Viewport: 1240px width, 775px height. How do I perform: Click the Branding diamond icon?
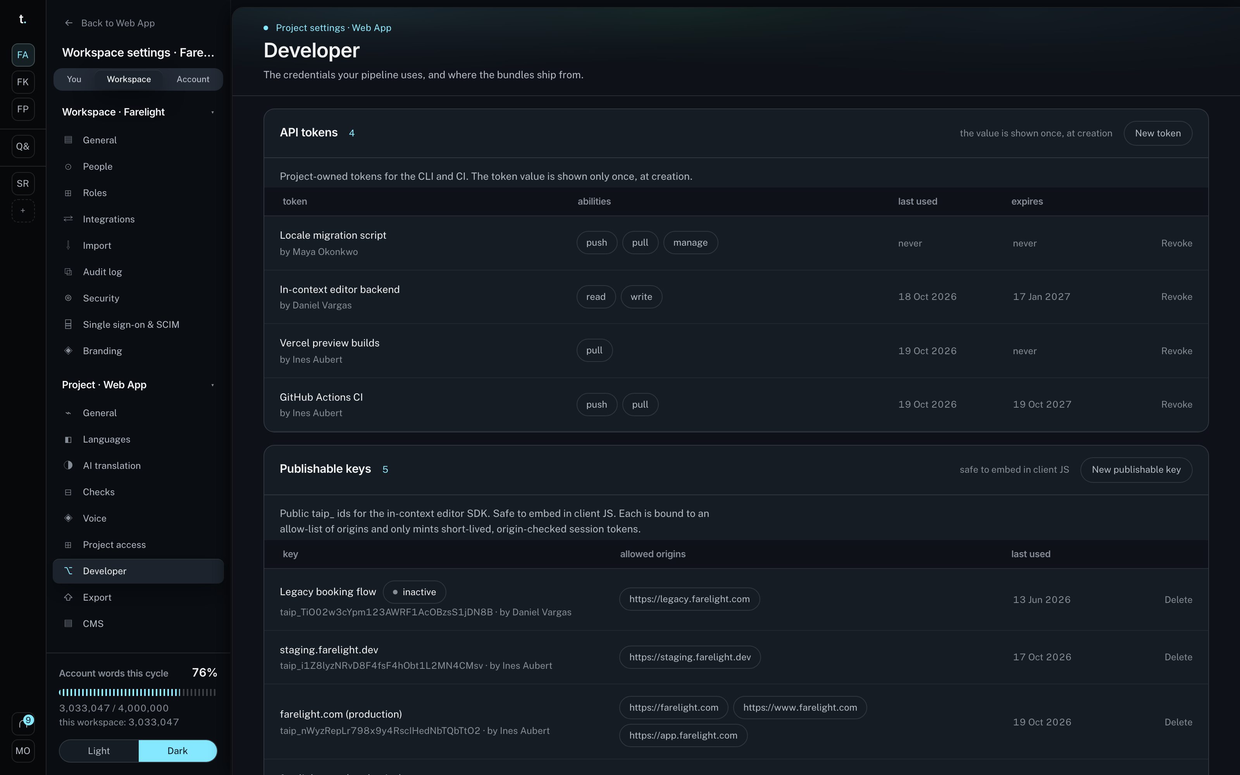tap(68, 351)
